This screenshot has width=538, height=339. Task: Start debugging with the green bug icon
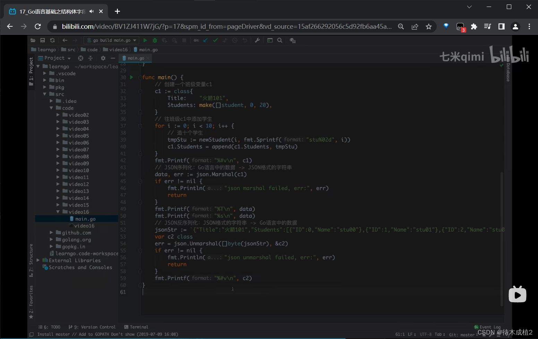[155, 40]
